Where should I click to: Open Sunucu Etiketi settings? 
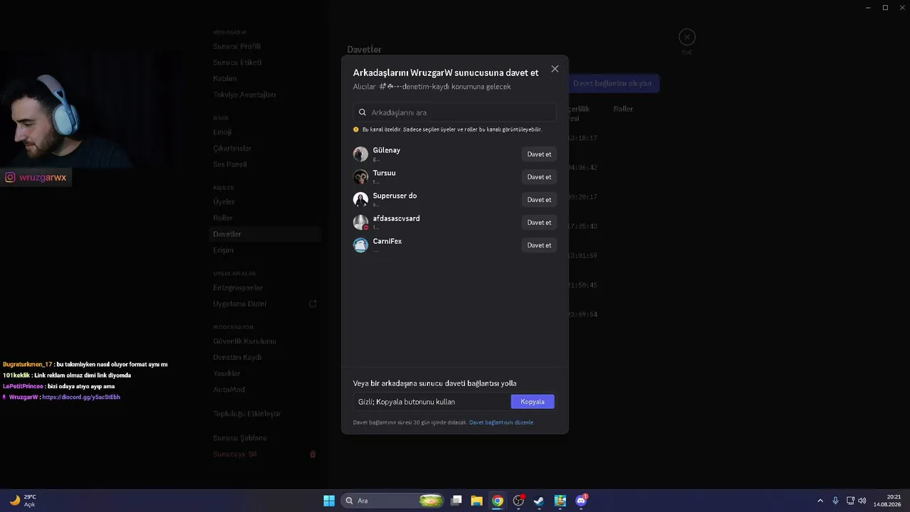(x=237, y=63)
